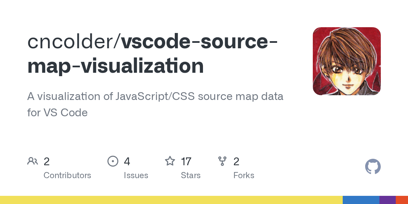The image size is (408, 204).
Task: Click the contributors count 2
Action: tap(47, 161)
